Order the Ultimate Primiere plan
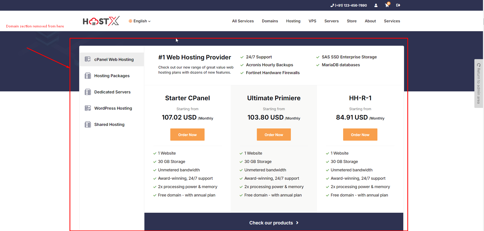Viewport: 484px width, 231px height. pos(274,135)
